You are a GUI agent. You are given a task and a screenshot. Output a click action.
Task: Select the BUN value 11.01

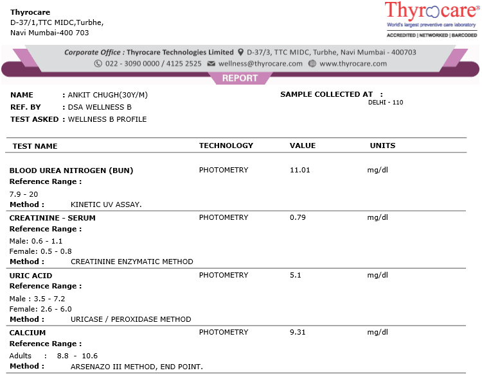pyautogui.click(x=299, y=170)
